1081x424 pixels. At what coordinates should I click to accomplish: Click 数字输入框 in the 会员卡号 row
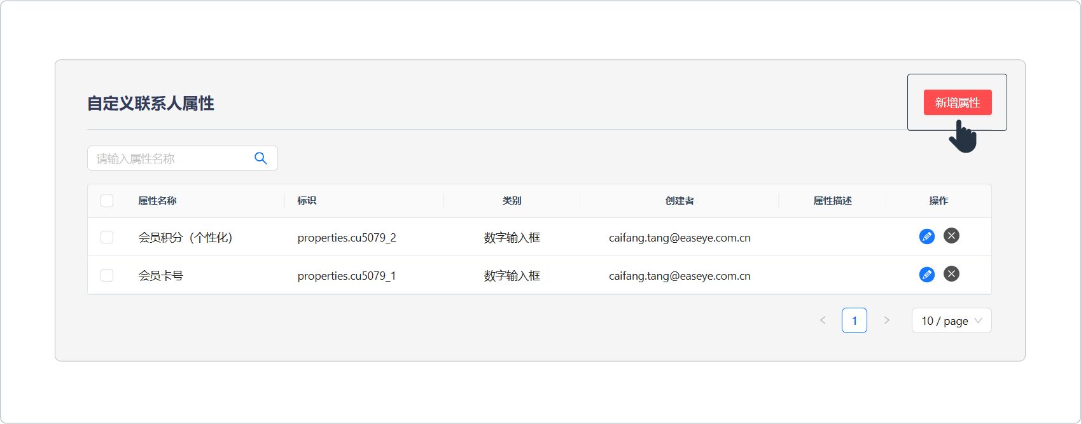pyautogui.click(x=512, y=276)
